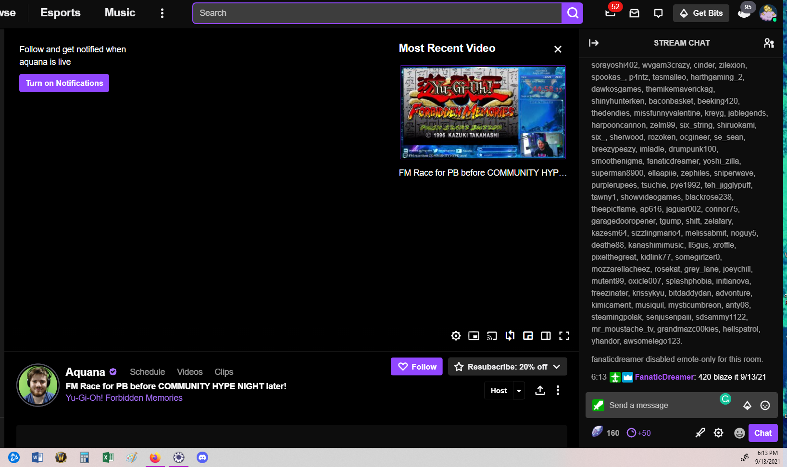Open the user profile avatar menu
Screen dimensions: 787x467
click(768, 13)
